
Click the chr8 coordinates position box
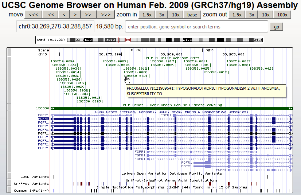coord(55,27)
